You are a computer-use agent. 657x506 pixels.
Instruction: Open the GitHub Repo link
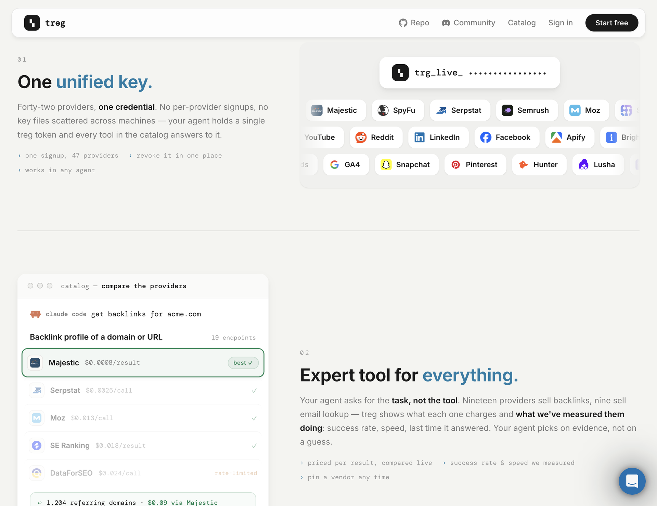point(414,23)
